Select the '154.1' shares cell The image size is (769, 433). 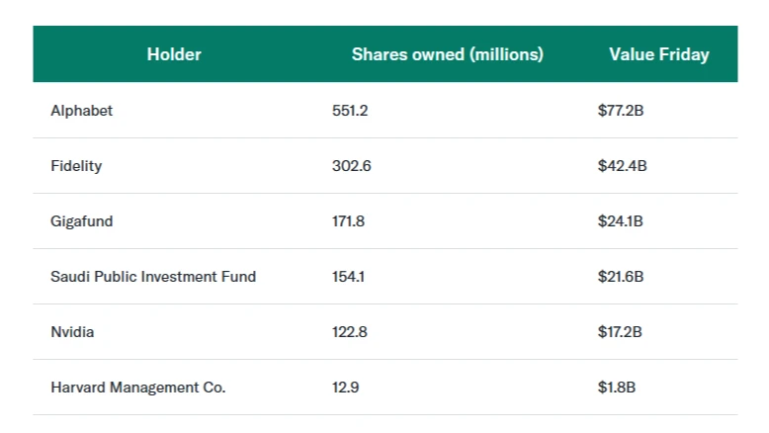[348, 277]
